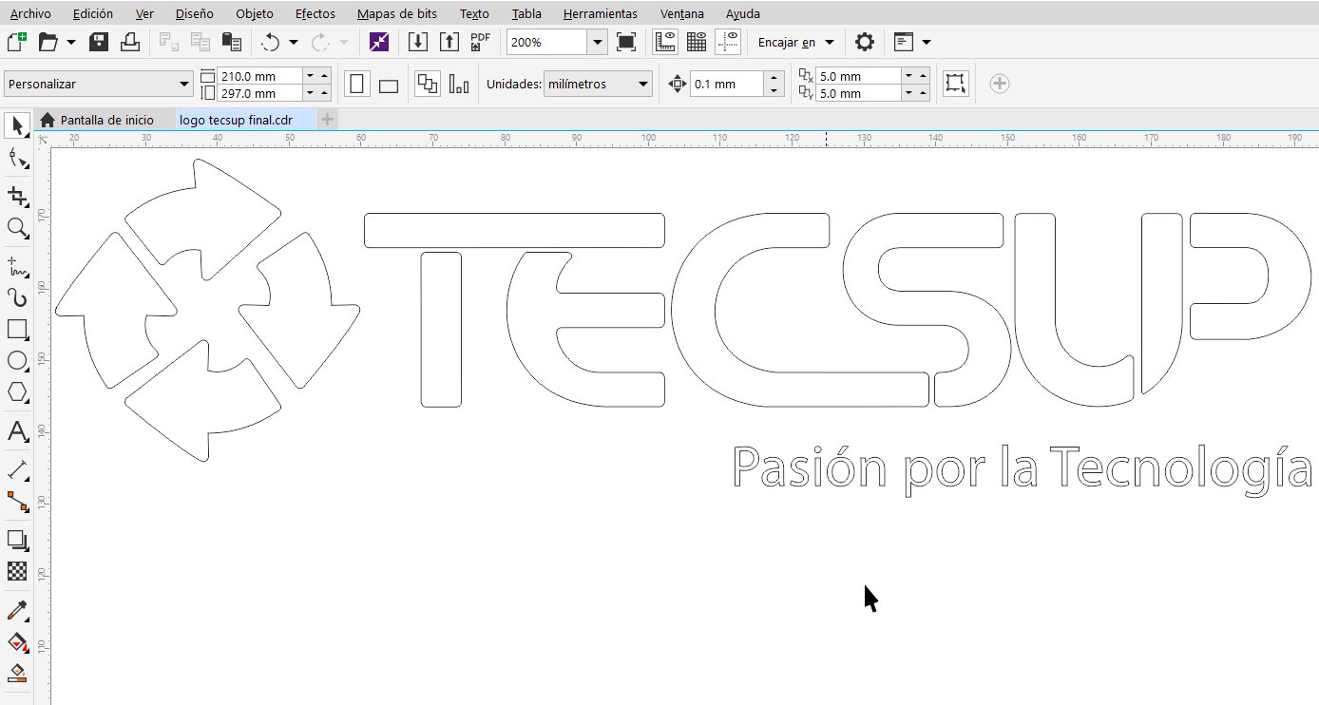Expand the Encajar en dropdown
The height and width of the screenshot is (705, 1319).
pos(830,42)
